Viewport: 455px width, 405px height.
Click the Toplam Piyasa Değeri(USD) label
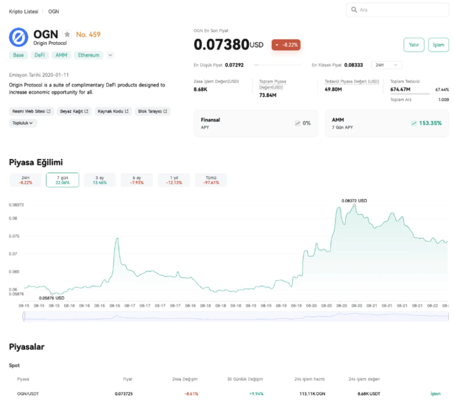tap(272, 84)
